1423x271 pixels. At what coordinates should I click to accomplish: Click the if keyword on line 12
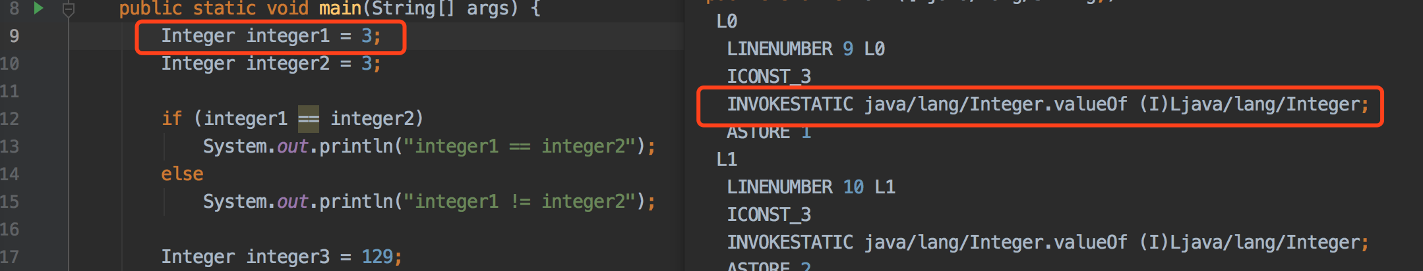pyautogui.click(x=171, y=119)
